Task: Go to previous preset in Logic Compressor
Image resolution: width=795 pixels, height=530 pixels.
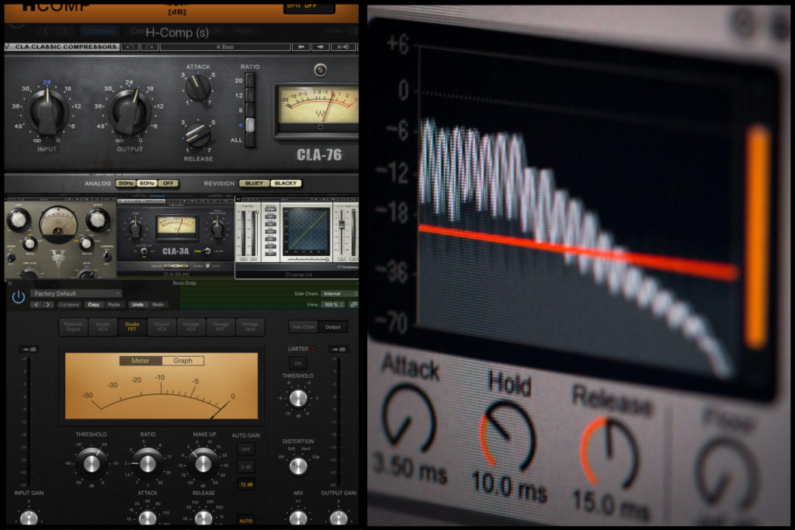Action: [x=36, y=304]
